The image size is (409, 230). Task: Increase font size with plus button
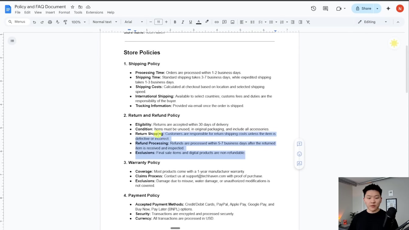[x=166, y=22]
